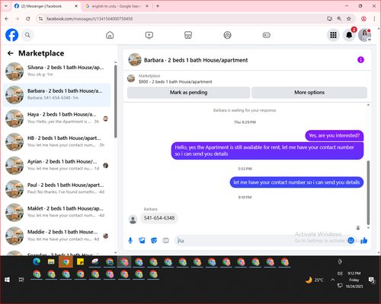
Task: Open notifications bell icon
Action: [349, 35]
